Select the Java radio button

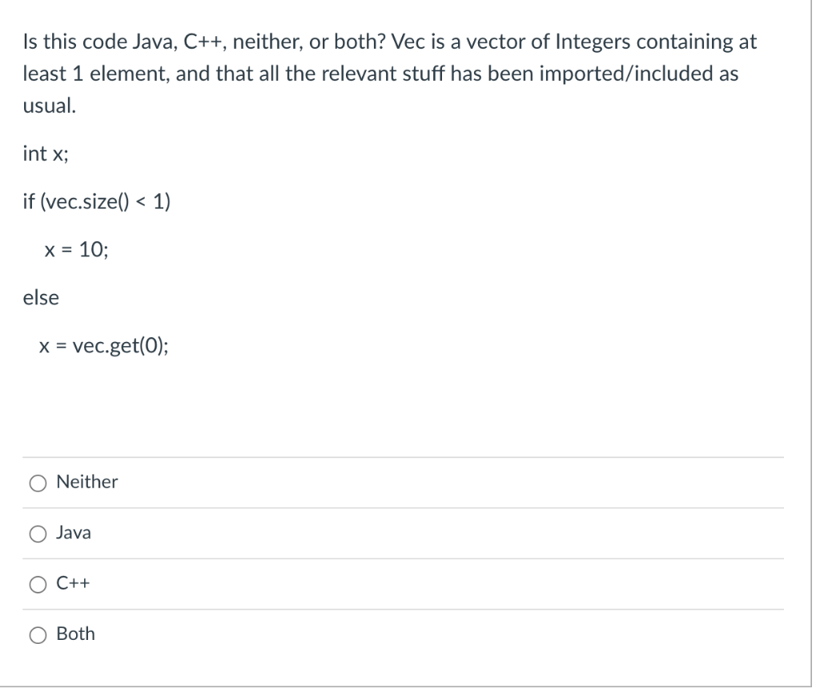[37, 533]
